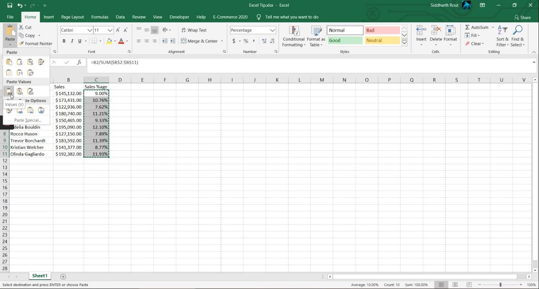Viewport: 539px width, 289px height.
Task: Choose the Paste Formulas icon
Action: click(20, 62)
